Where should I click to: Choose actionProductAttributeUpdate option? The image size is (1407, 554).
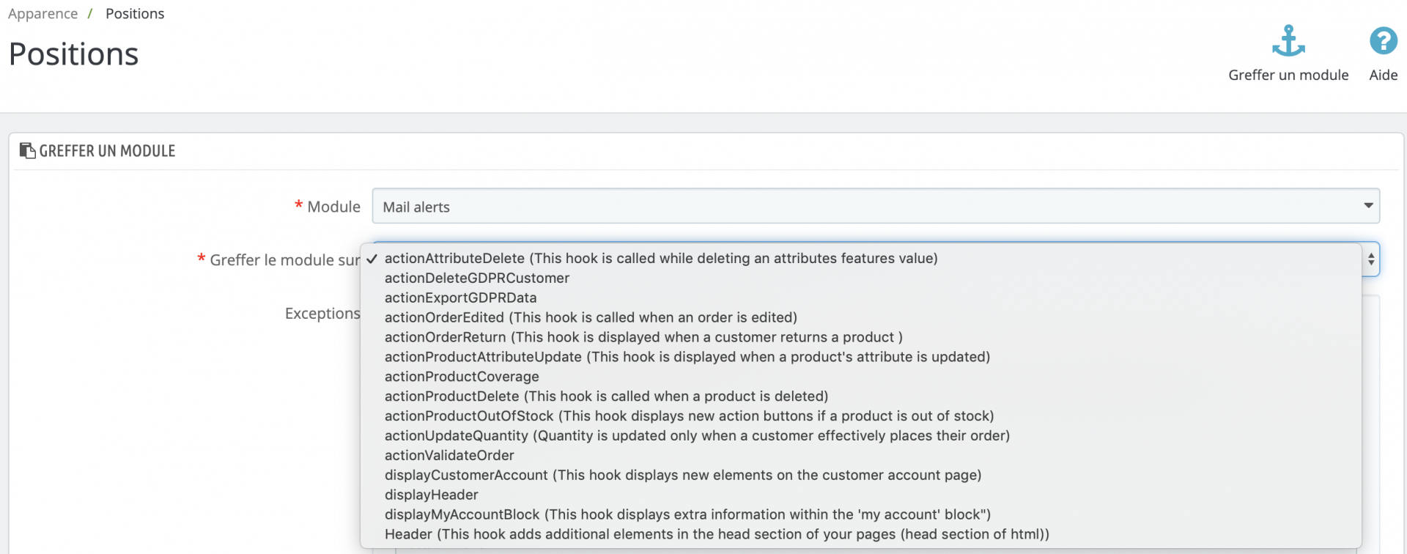pyautogui.click(x=687, y=358)
